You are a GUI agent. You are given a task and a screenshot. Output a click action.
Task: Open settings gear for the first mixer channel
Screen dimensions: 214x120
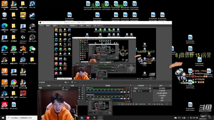coord(129,92)
